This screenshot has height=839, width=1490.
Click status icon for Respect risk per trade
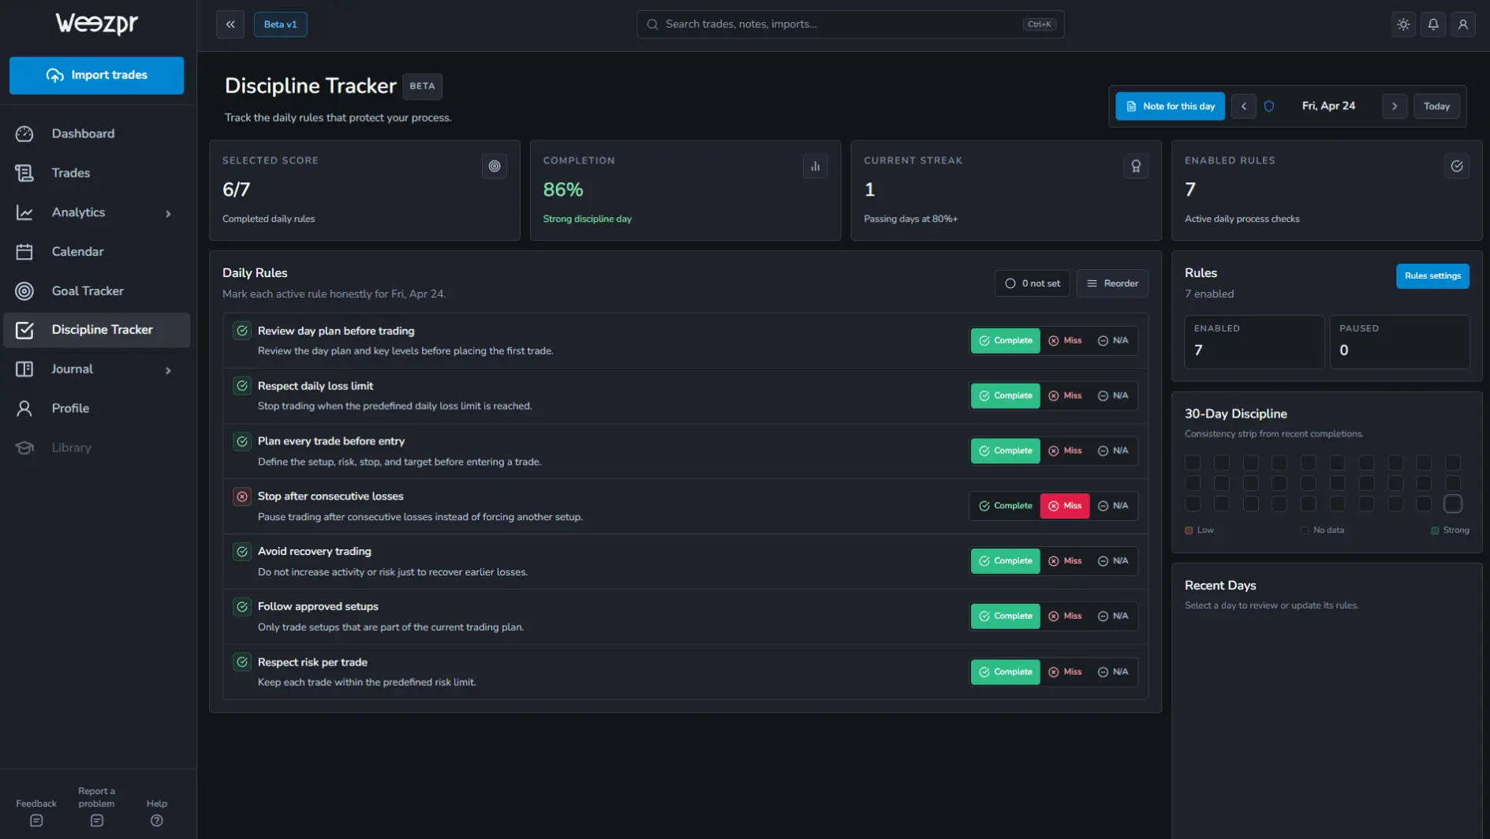(x=242, y=662)
